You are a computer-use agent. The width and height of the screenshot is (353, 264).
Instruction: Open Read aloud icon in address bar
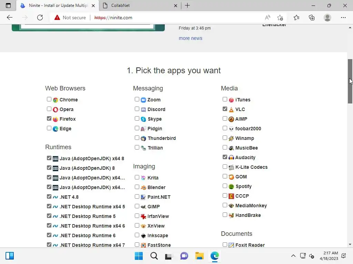point(268,18)
